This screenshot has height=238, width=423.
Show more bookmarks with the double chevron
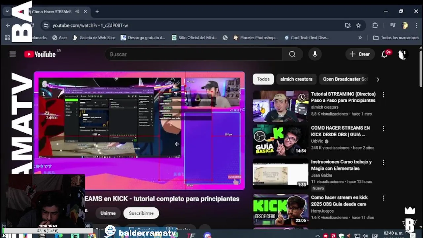(360, 38)
